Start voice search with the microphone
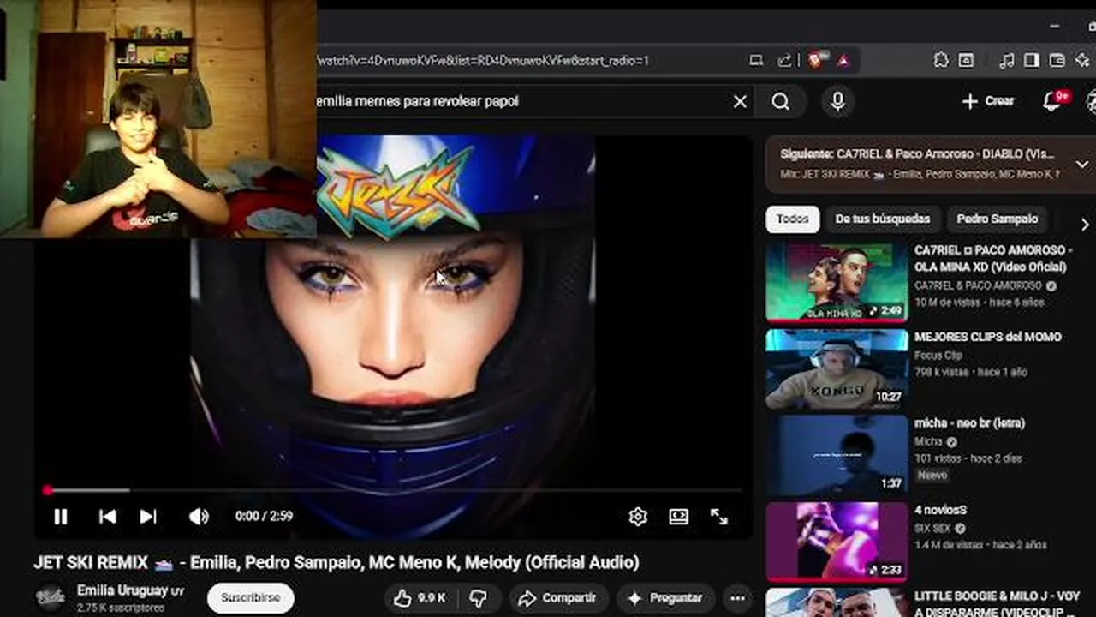 [838, 101]
